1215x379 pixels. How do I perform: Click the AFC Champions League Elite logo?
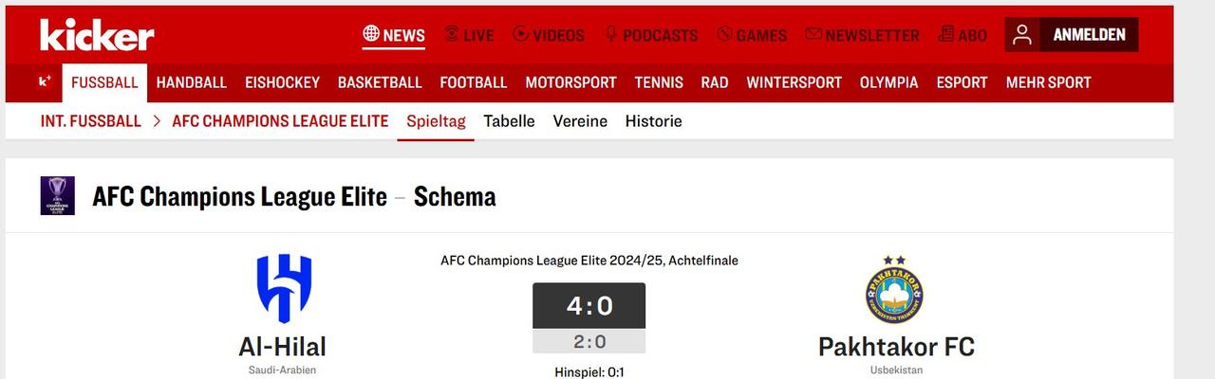point(57,196)
